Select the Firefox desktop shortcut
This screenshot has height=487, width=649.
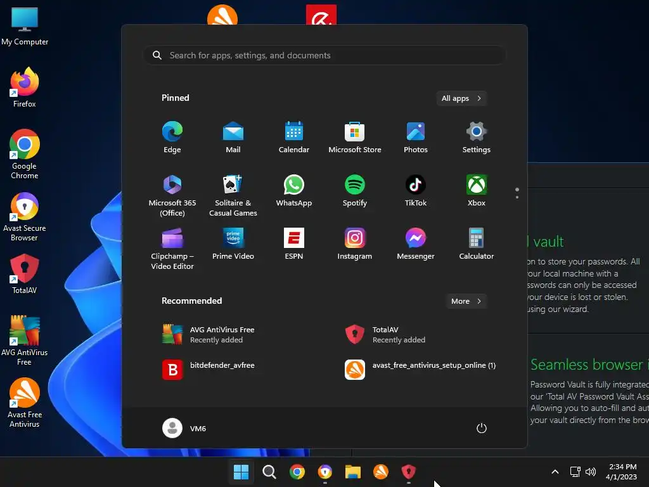[x=25, y=88]
